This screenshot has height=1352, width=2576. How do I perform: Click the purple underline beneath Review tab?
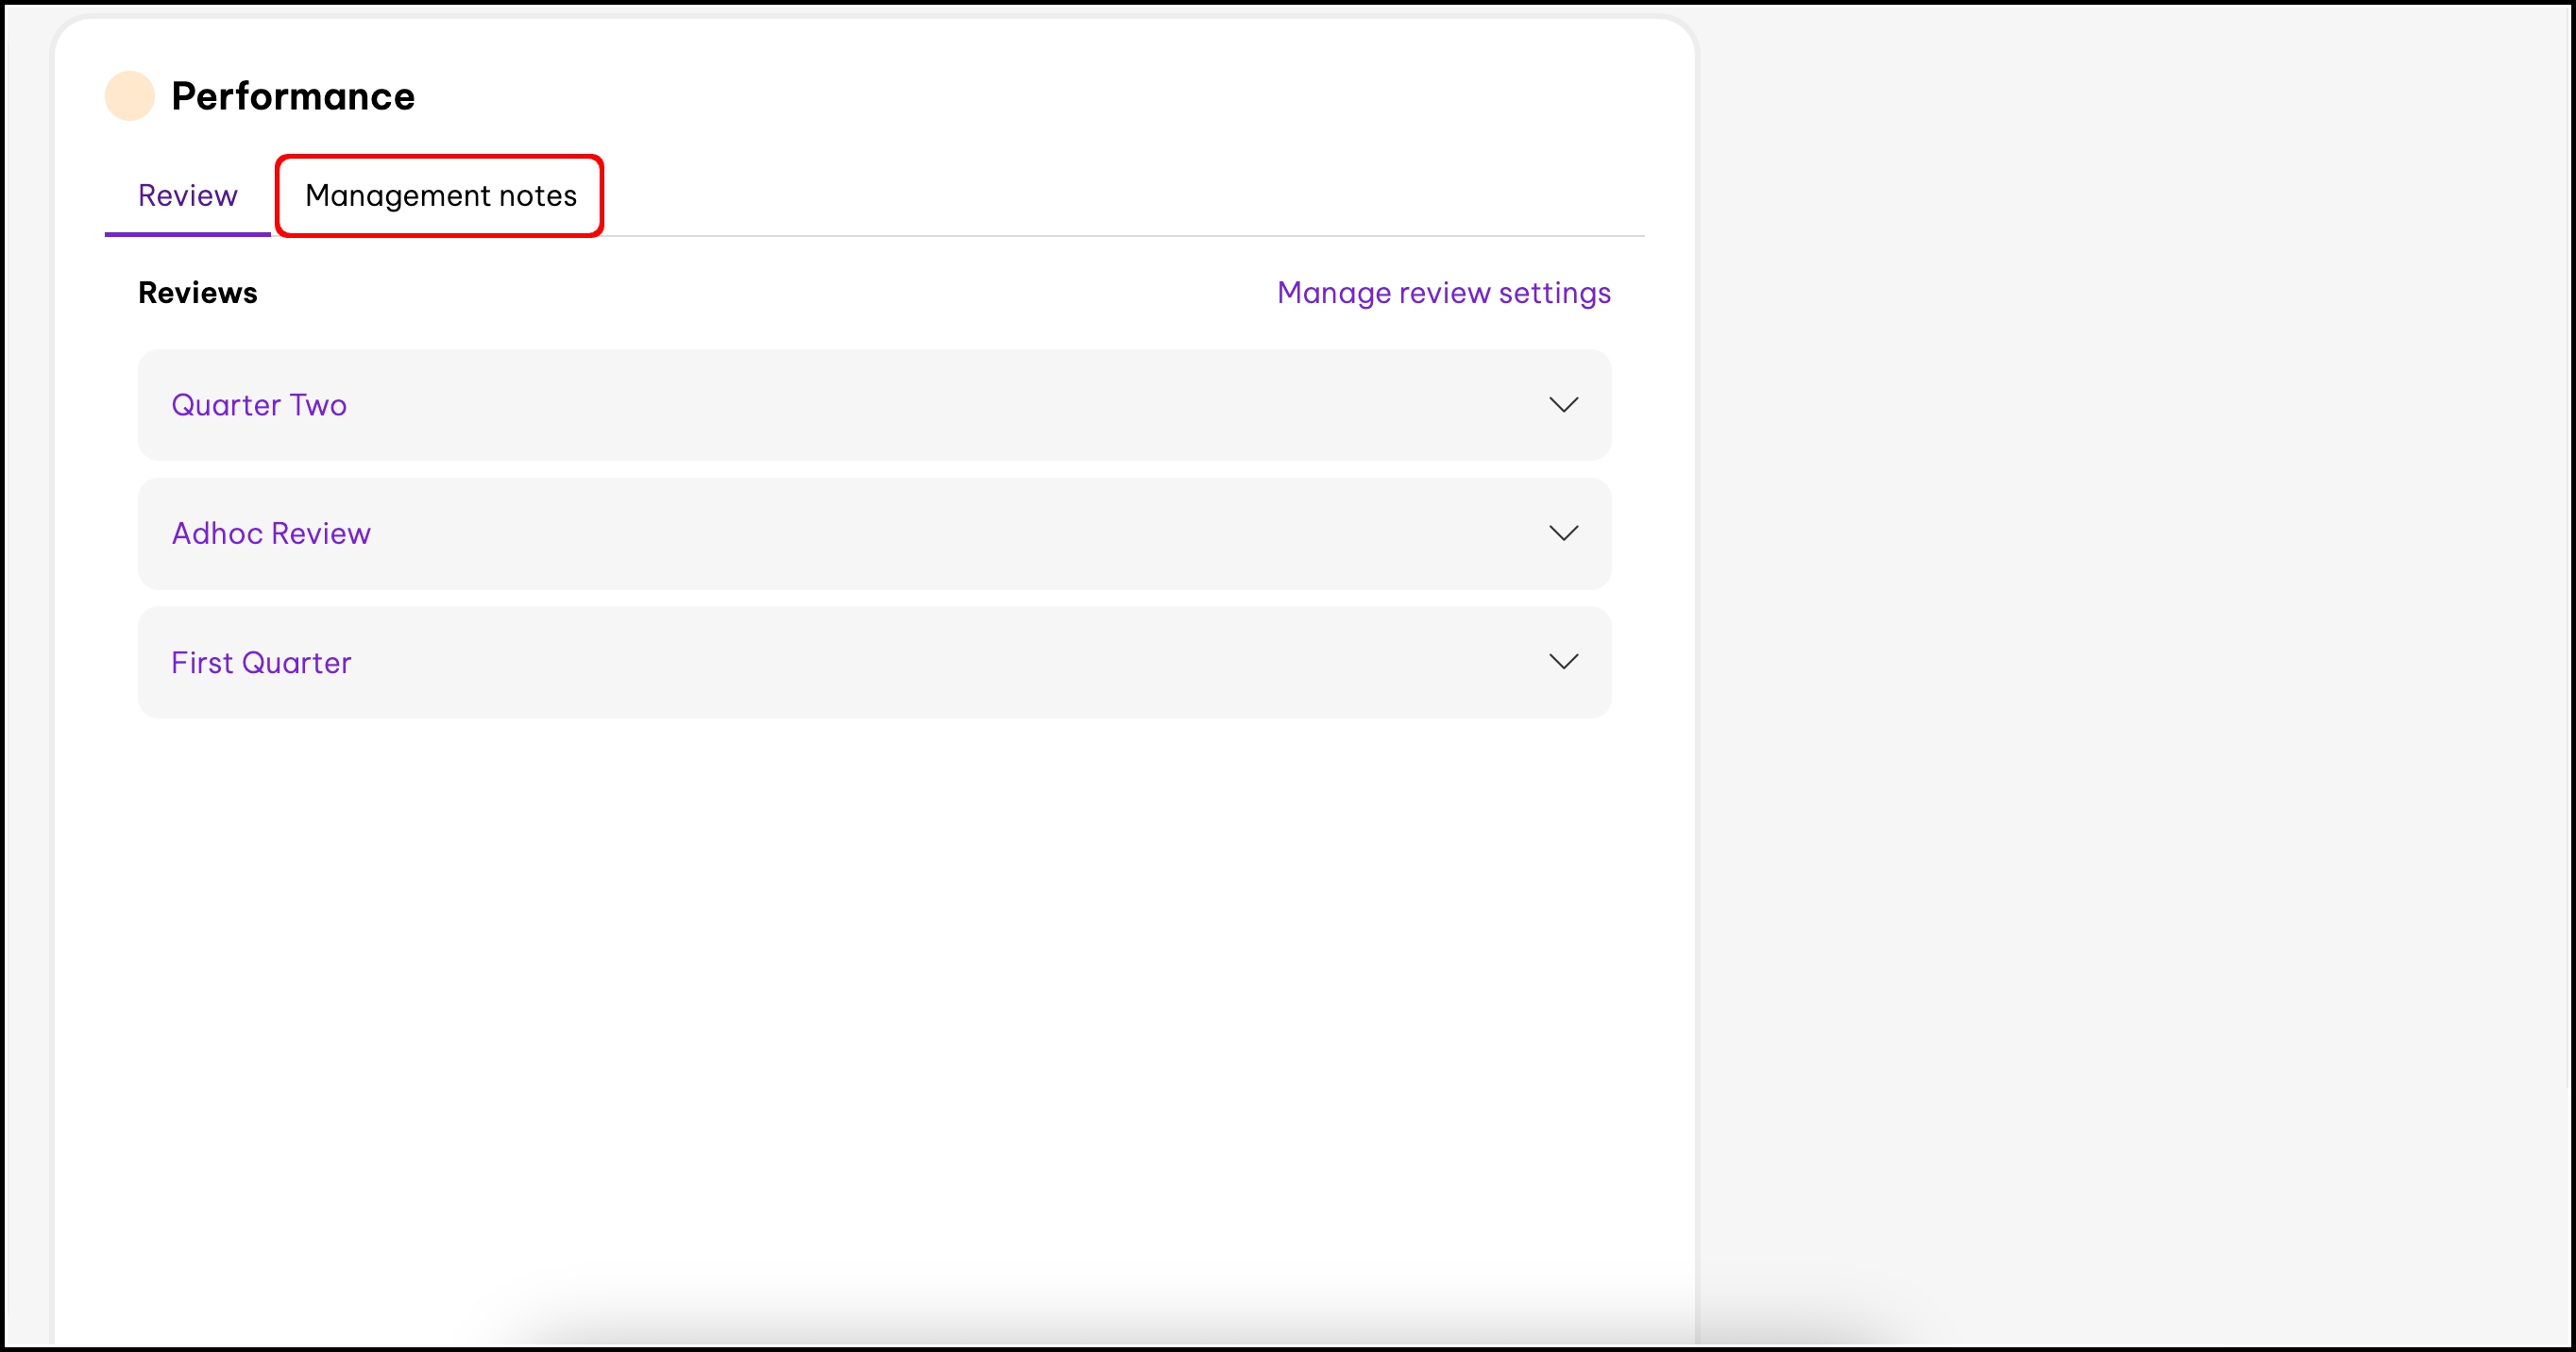tap(187, 234)
